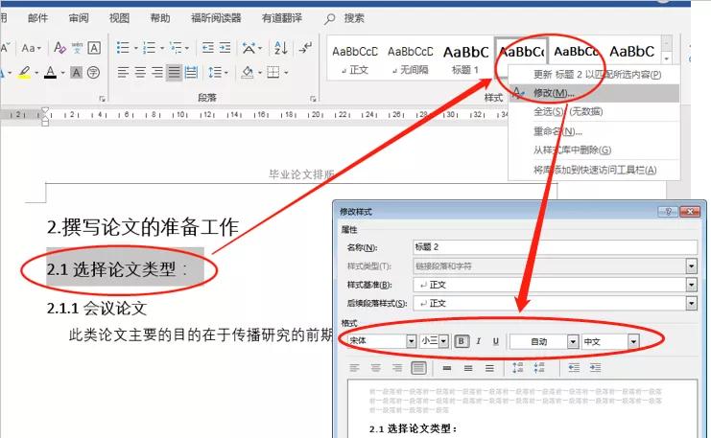
Task: Open the 福昕阅读器 ribbon tab
Action: pos(216,18)
